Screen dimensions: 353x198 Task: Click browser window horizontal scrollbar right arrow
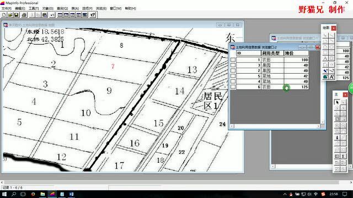click(x=318, y=126)
